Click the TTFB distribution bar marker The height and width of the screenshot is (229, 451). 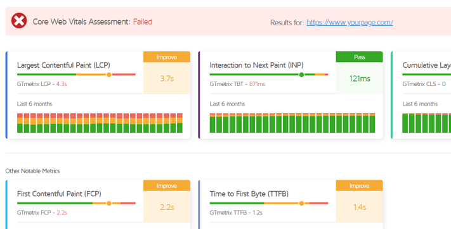tap(301, 203)
